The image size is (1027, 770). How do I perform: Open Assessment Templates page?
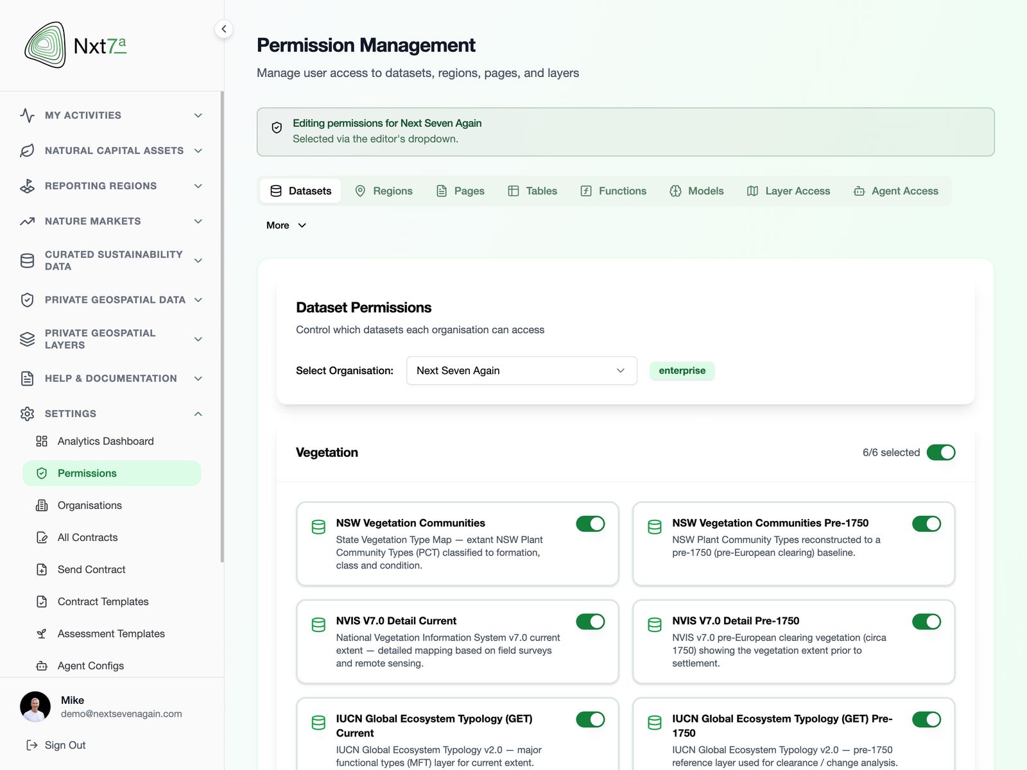(x=112, y=634)
